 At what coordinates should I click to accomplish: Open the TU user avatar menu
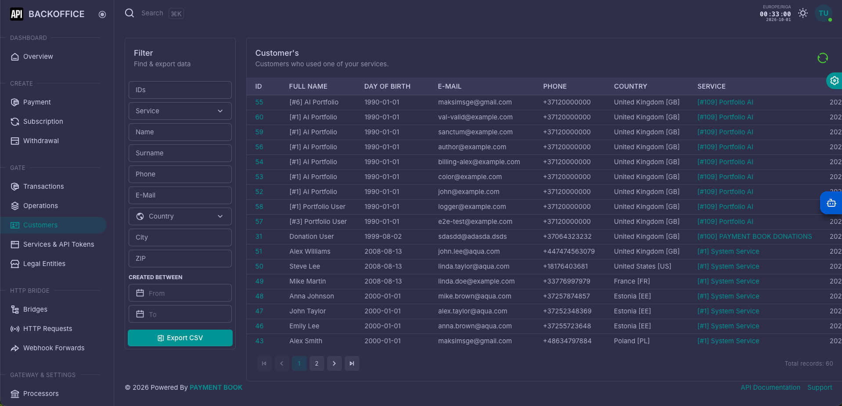pyautogui.click(x=824, y=13)
